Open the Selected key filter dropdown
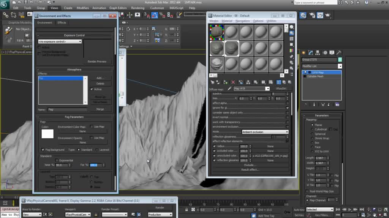Image resolution: width=389 pixels, height=218 pixels. (319, 210)
